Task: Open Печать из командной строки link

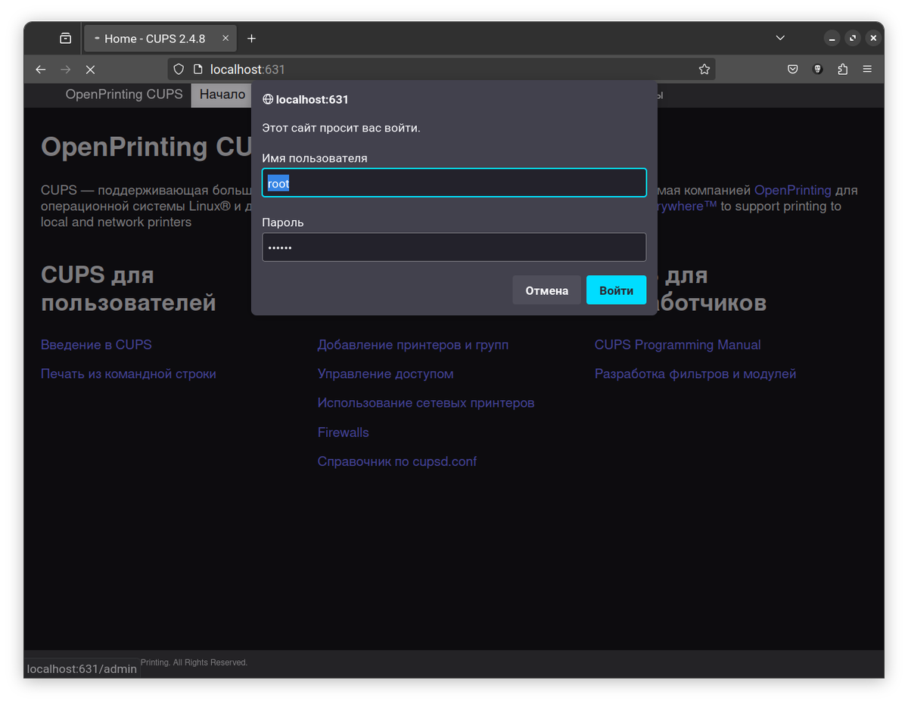Action: coord(129,374)
